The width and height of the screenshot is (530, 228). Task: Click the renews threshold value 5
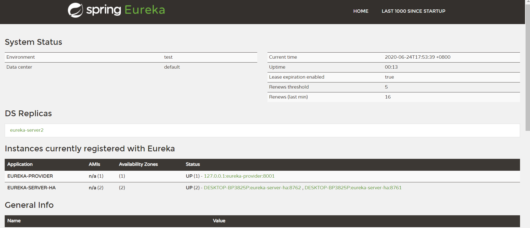point(386,87)
